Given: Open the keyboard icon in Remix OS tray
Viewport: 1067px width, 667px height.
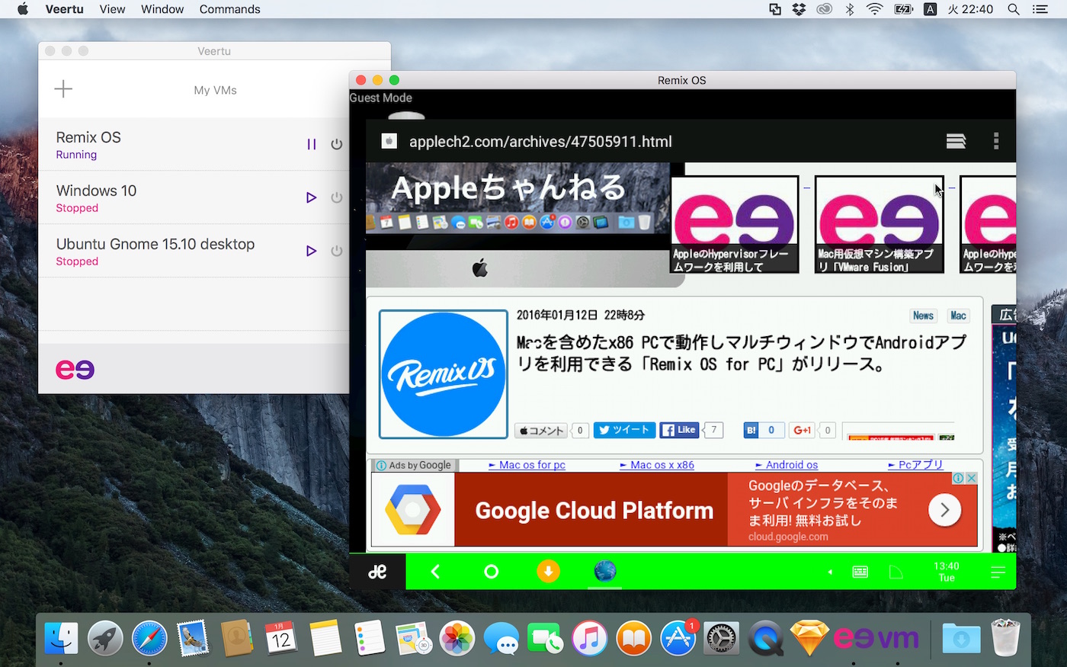Looking at the screenshot, I should [x=860, y=572].
